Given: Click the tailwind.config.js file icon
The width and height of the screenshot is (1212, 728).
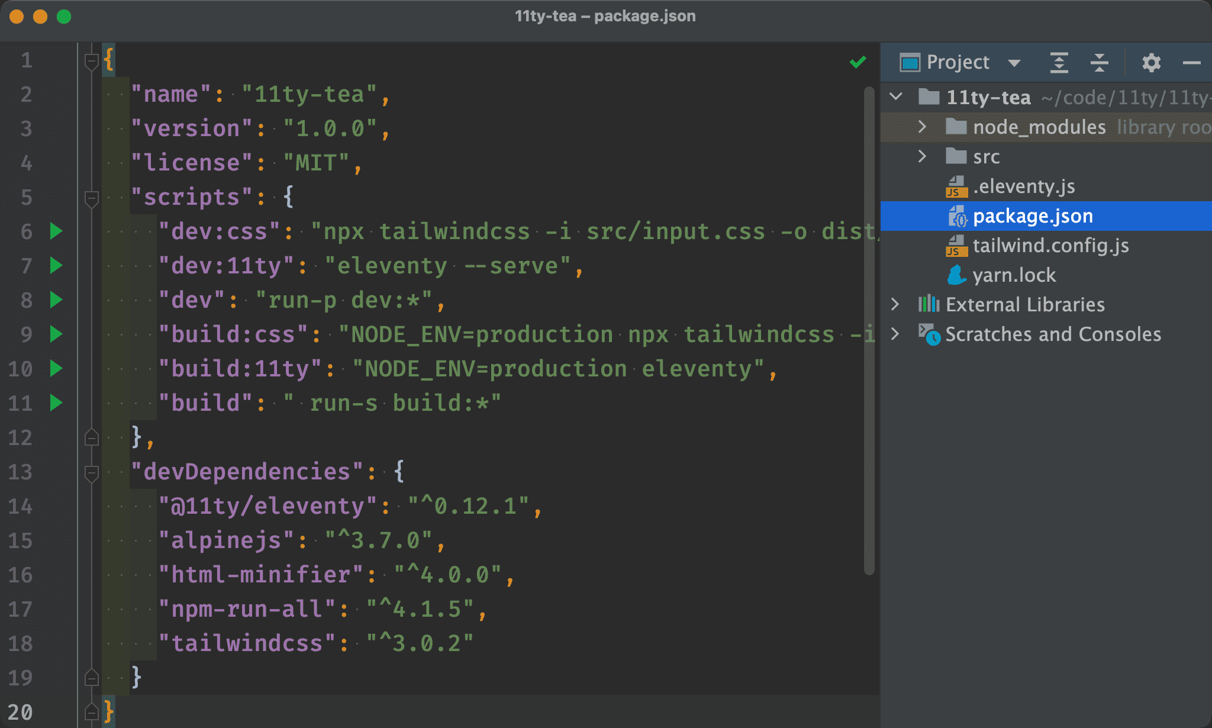Looking at the screenshot, I should [x=956, y=246].
